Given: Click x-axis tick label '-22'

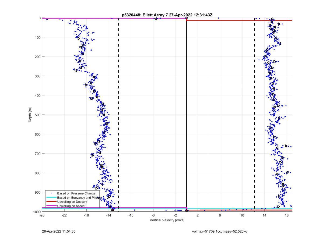Looking at the screenshot, I should (x=64, y=215).
